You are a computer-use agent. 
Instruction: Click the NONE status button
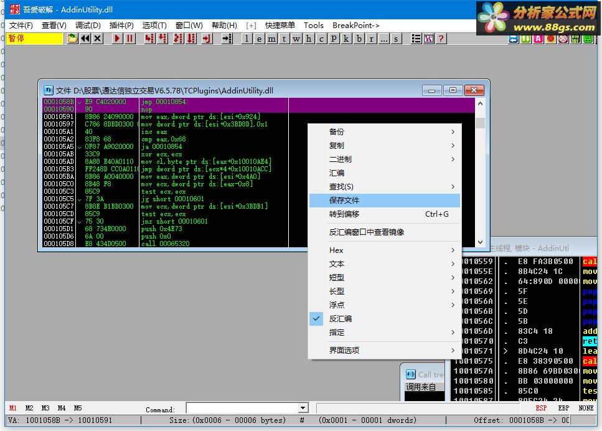click(x=586, y=408)
